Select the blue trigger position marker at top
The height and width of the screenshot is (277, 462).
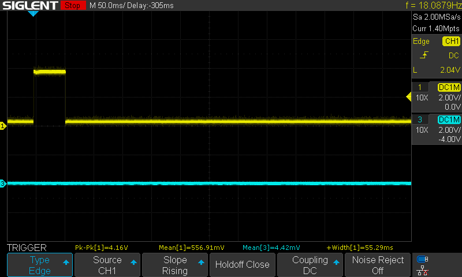pos(33,13)
